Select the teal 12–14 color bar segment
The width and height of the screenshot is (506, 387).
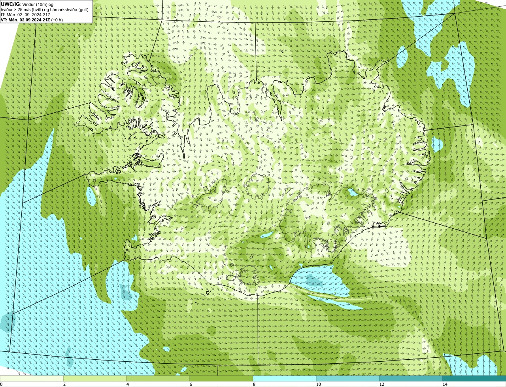[x=411, y=378]
